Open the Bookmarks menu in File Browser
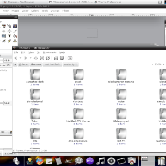This screenshot has height=166, width=166. coord(50,52)
